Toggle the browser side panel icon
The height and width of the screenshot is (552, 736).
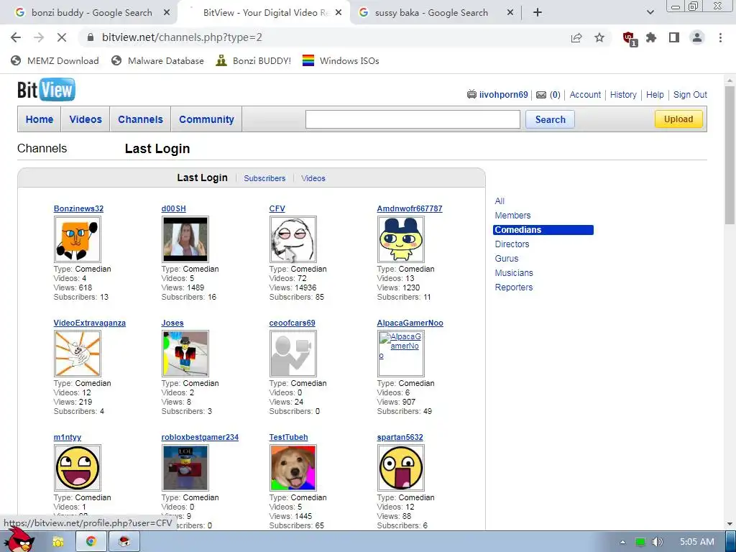674,37
